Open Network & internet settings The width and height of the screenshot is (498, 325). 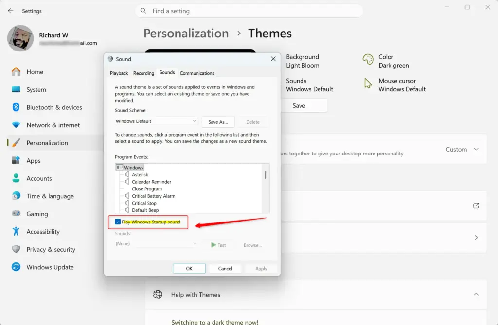click(x=53, y=125)
